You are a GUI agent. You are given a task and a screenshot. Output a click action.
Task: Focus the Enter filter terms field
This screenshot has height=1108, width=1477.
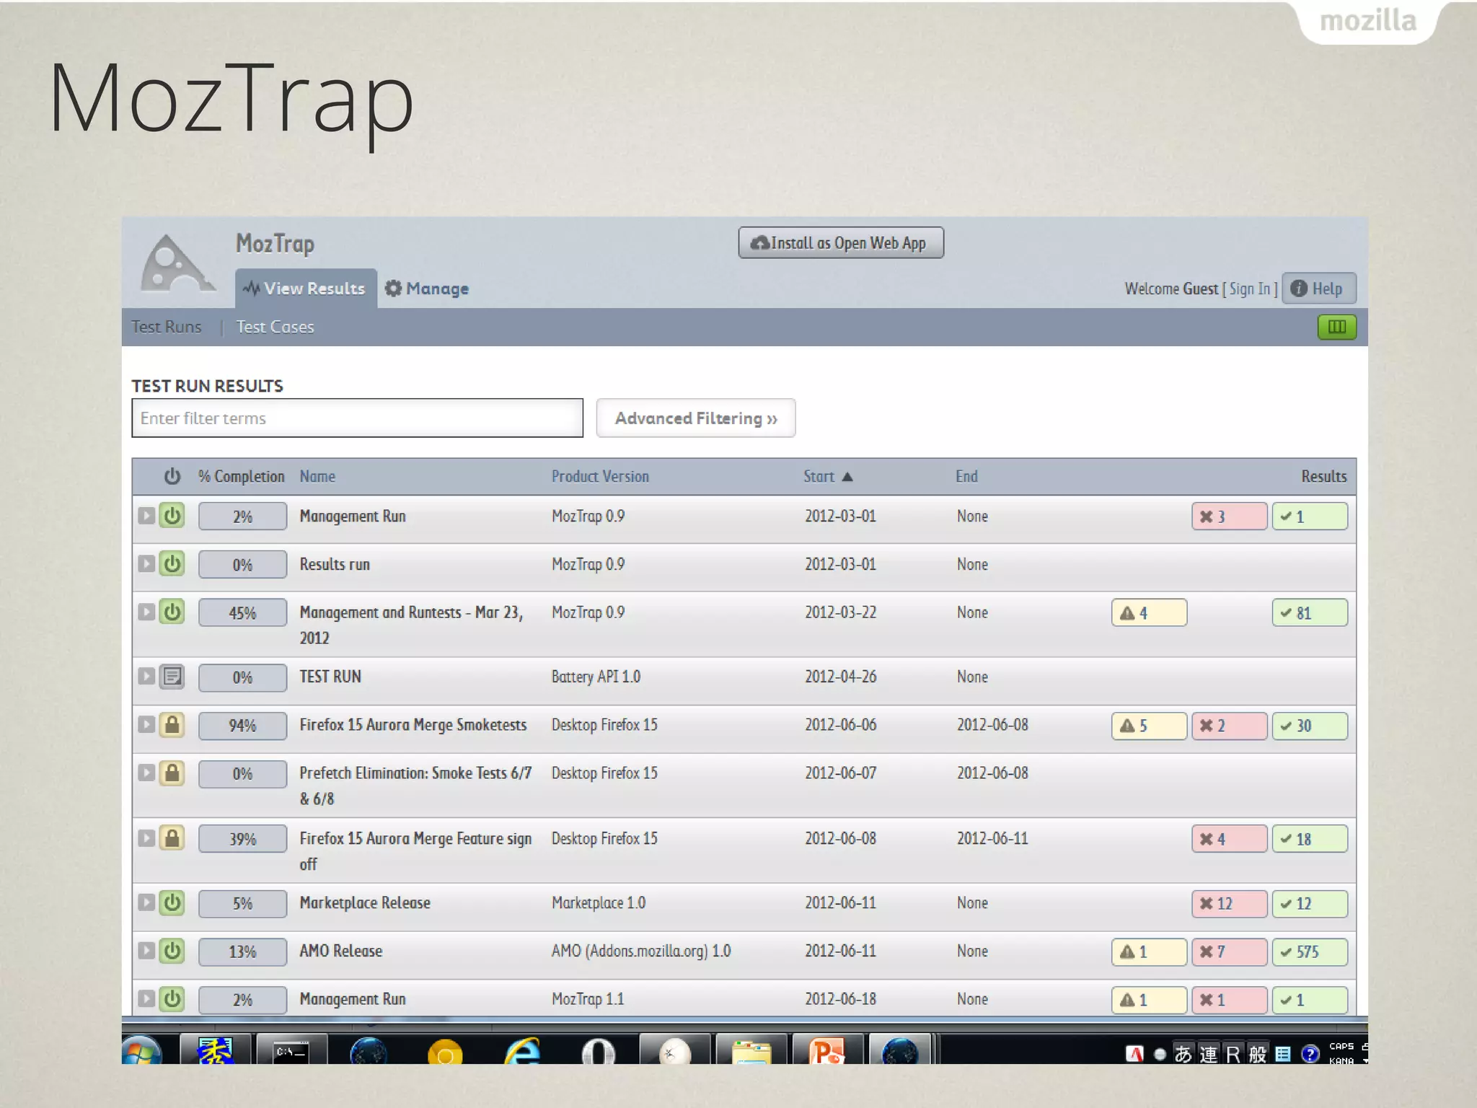click(357, 418)
